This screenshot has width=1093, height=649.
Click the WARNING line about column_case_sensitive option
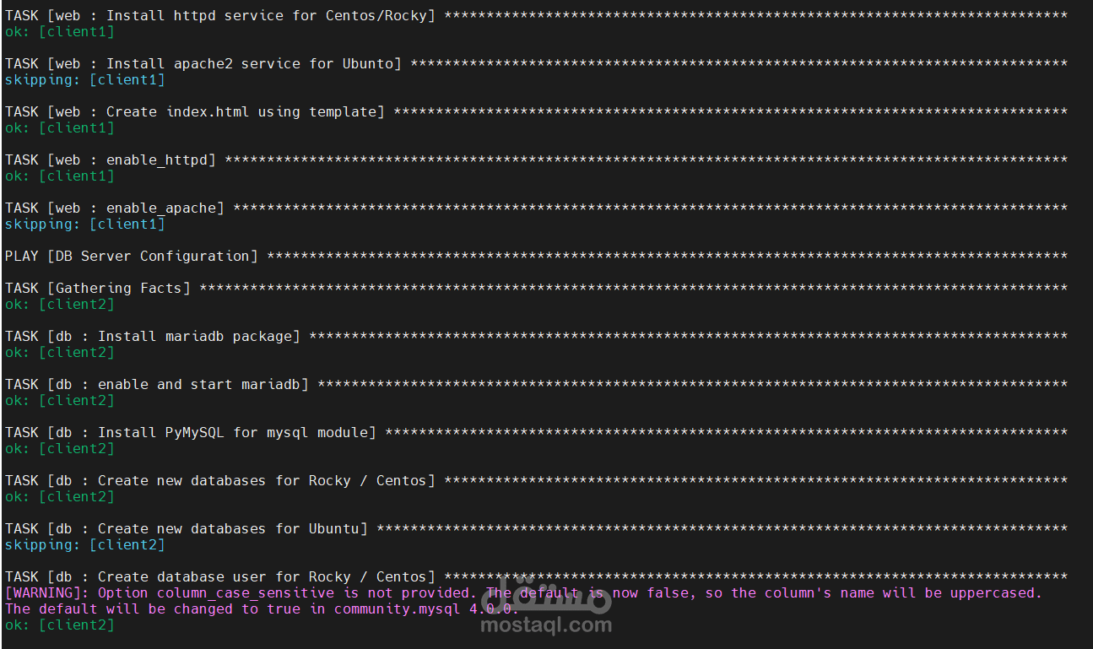[x=523, y=593]
